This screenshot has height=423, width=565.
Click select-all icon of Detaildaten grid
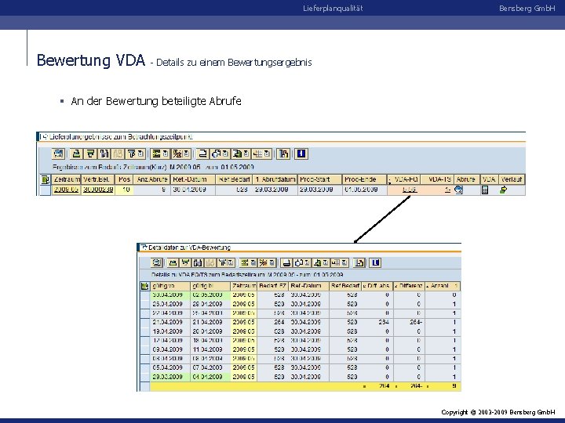pyautogui.click(x=145, y=287)
